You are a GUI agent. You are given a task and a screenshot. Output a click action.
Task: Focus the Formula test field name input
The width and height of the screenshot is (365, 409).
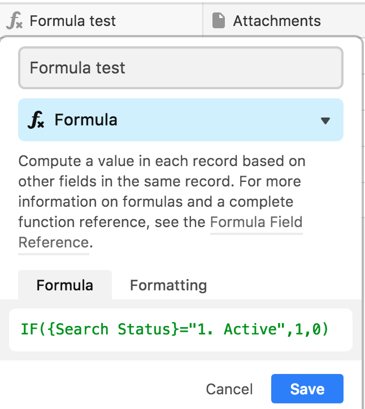coord(181,68)
